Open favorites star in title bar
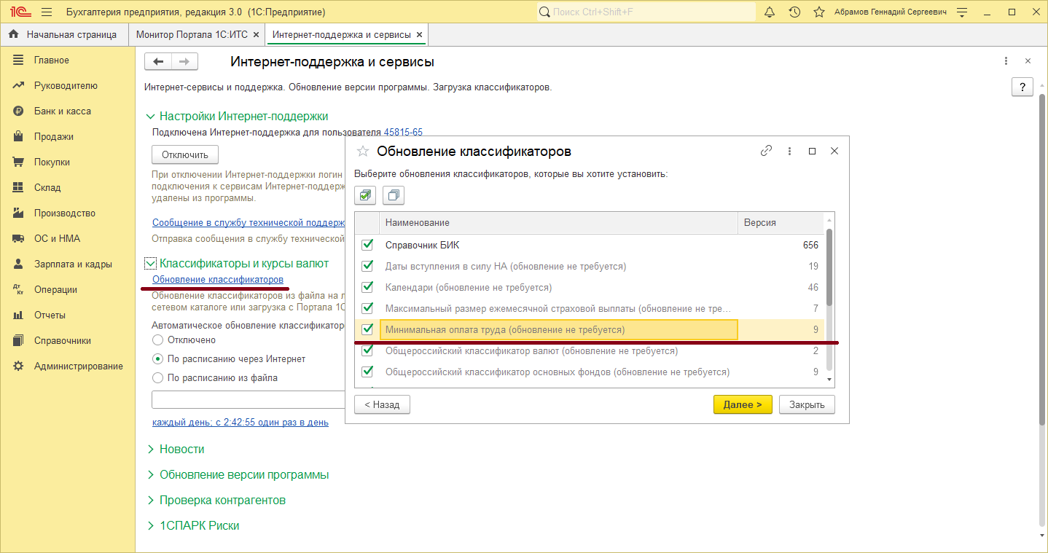 point(819,12)
